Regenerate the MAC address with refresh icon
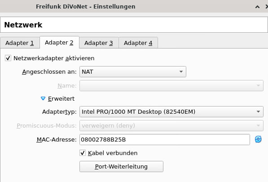This screenshot has height=182, width=268. [258, 139]
